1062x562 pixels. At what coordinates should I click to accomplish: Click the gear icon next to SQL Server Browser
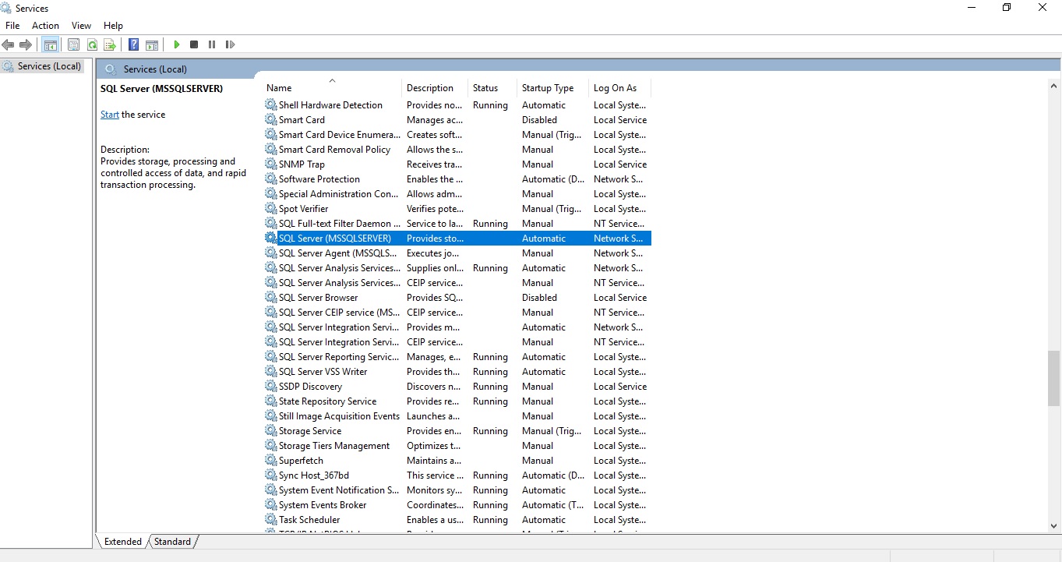click(x=271, y=297)
